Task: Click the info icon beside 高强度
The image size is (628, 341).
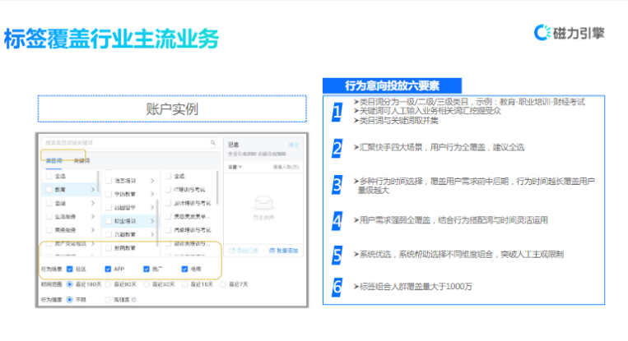Action: (134, 299)
